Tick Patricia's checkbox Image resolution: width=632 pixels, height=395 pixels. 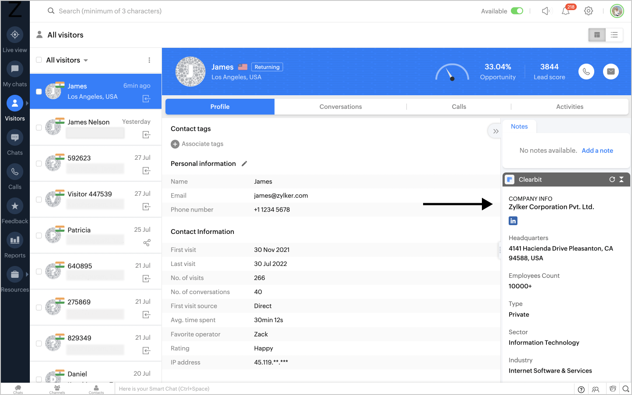pyautogui.click(x=39, y=236)
